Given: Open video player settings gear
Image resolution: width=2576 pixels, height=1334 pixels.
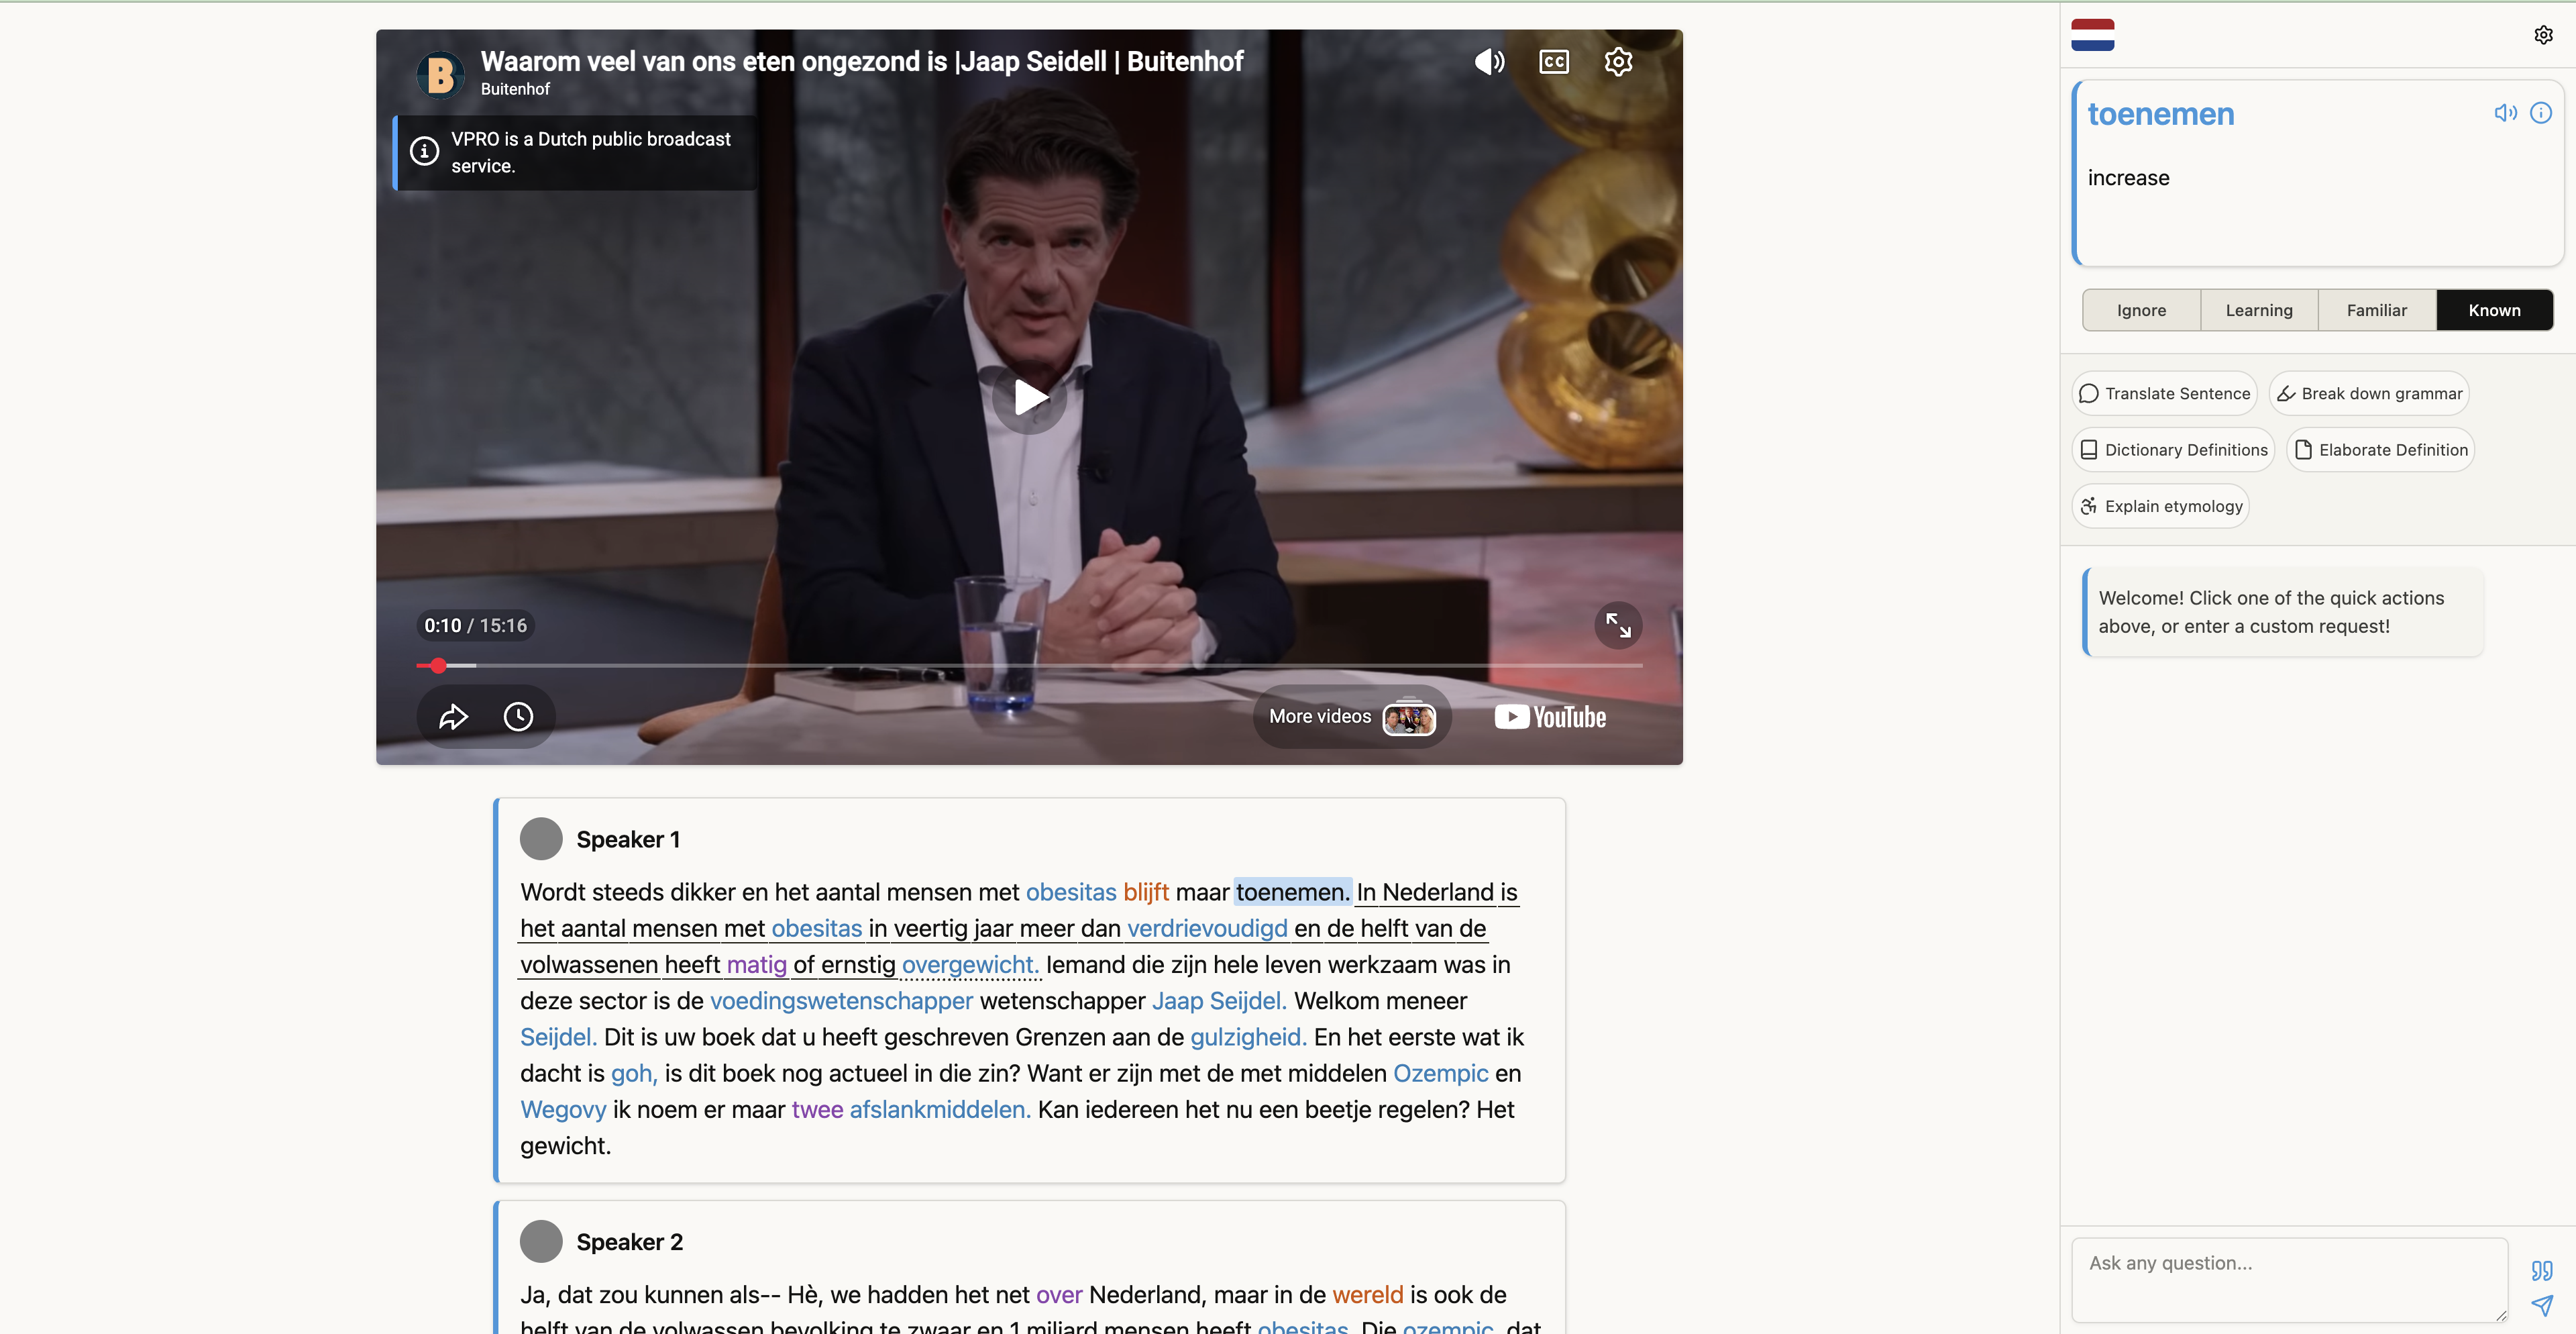Looking at the screenshot, I should point(1618,62).
